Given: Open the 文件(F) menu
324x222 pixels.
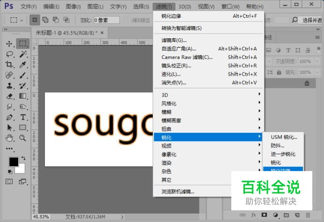Looking at the screenshot, I should (29, 7).
